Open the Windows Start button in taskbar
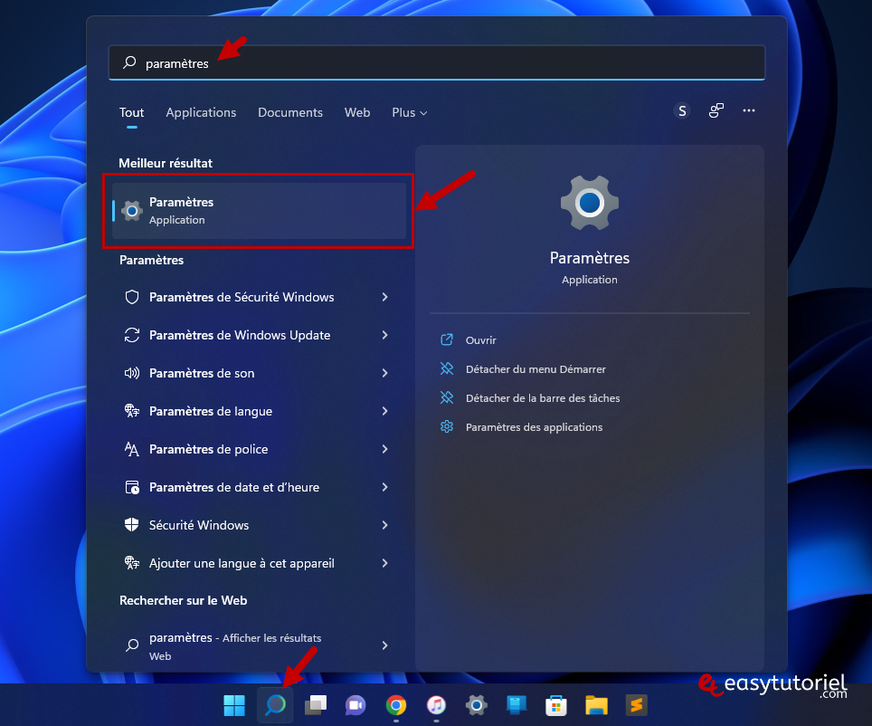This screenshot has width=872, height=726. [234, 705]
